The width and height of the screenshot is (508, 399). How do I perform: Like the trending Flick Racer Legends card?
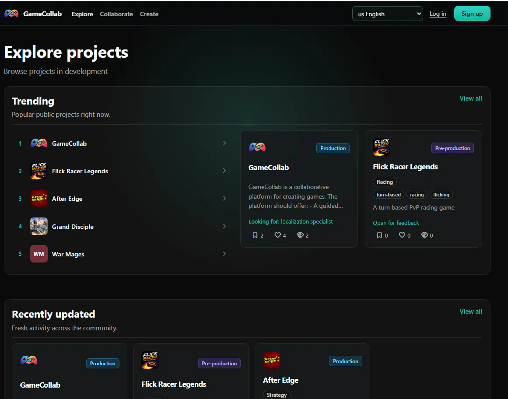[x=402, y=235]
